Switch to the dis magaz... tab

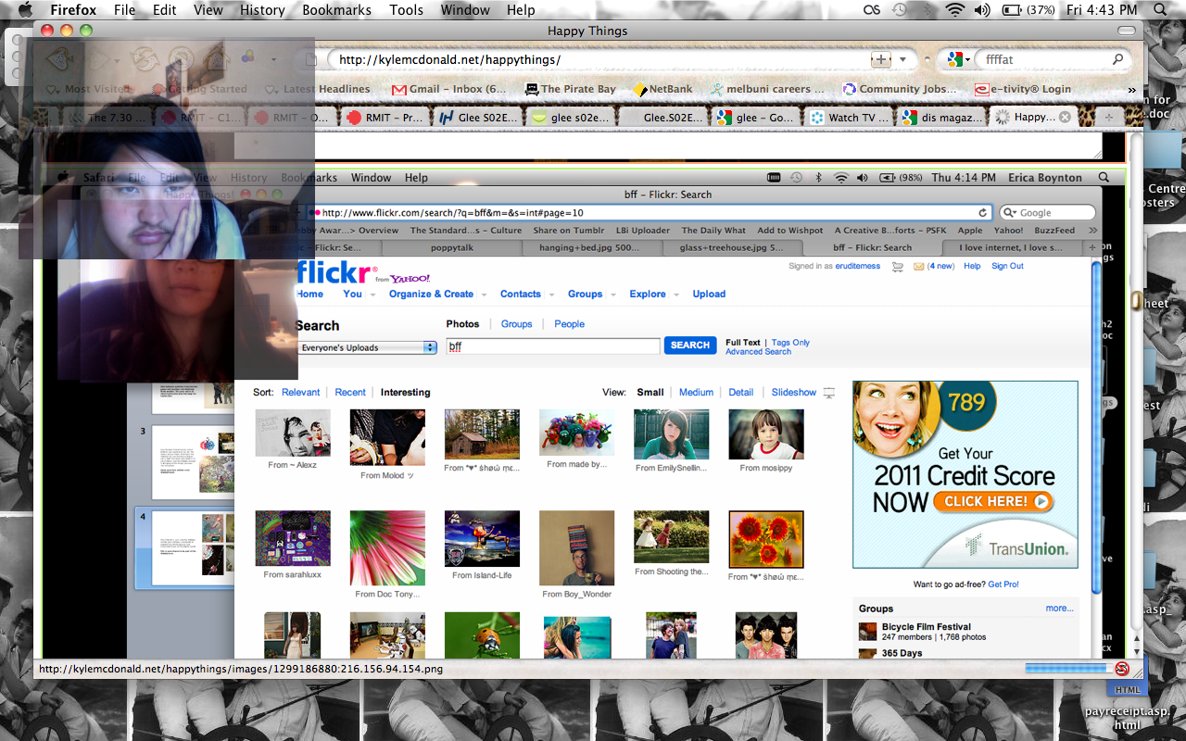click(x=940, y=118)
